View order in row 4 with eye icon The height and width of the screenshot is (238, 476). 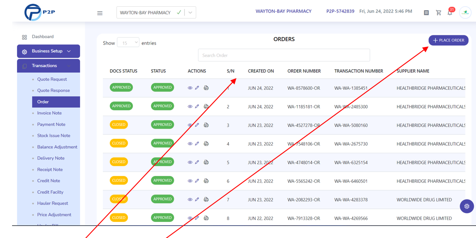190,144
